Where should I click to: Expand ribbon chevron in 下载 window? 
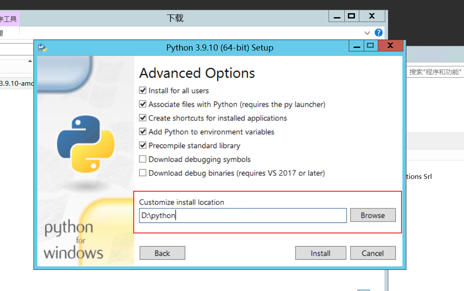click(x=367, y=33)
